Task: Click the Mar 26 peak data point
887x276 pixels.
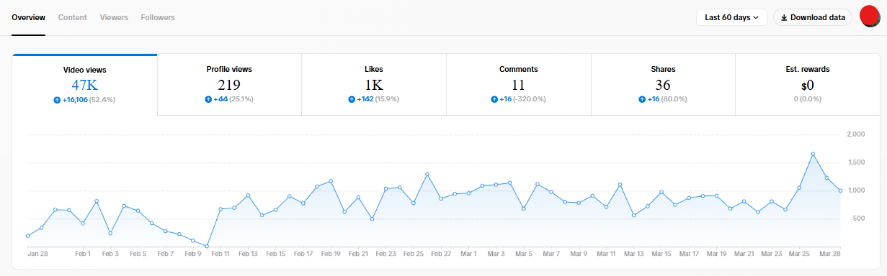Action: 813,154
